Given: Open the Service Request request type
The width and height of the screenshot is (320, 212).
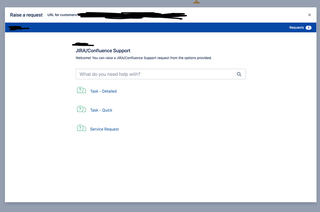Looking at the screenshot, I should click(x=104, y=129).
